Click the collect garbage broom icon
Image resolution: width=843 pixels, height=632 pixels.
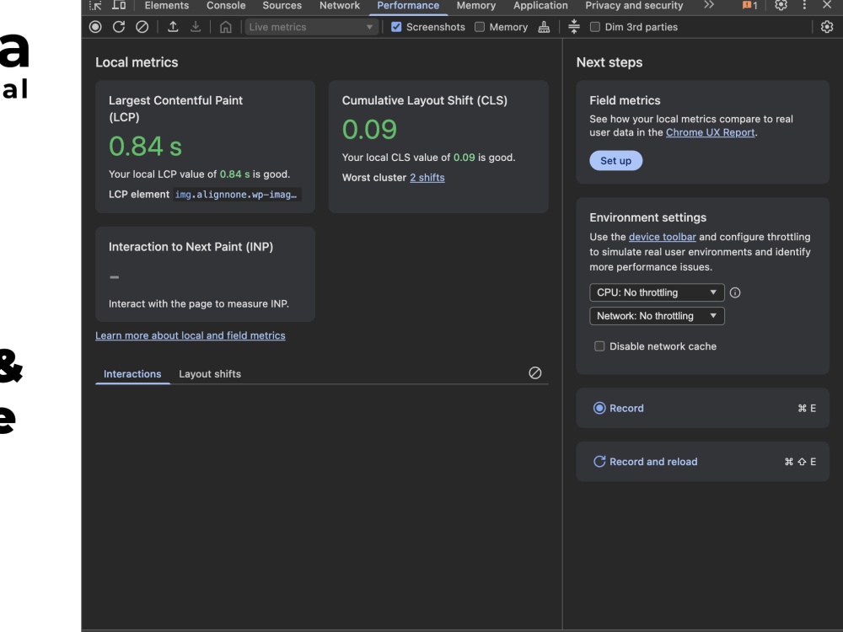pos(544,27)
